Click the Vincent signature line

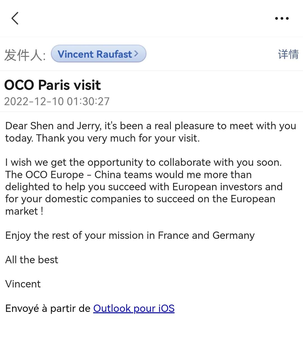[23, 284]
